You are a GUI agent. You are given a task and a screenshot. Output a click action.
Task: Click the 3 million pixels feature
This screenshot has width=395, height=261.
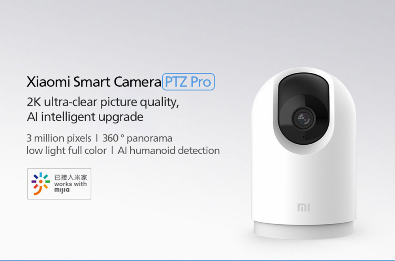coord(59,138)
